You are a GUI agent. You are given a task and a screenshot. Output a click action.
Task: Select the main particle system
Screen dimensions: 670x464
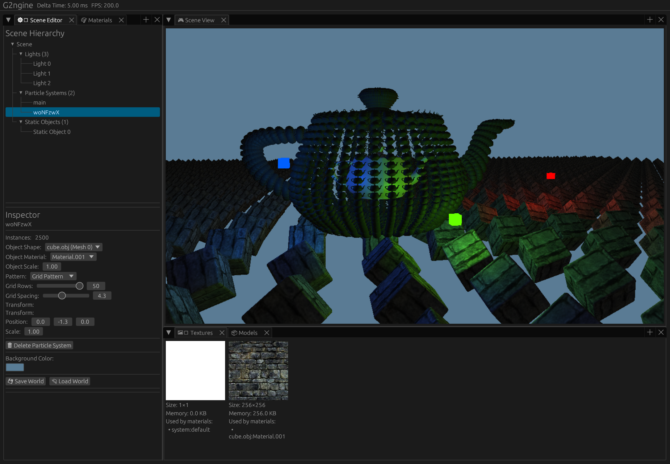[40, 103]
